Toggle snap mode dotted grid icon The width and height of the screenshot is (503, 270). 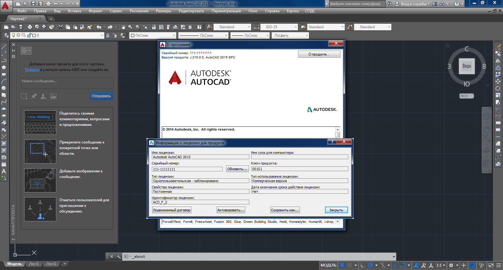(x=349, y=265)
